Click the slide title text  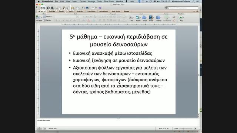119,40
